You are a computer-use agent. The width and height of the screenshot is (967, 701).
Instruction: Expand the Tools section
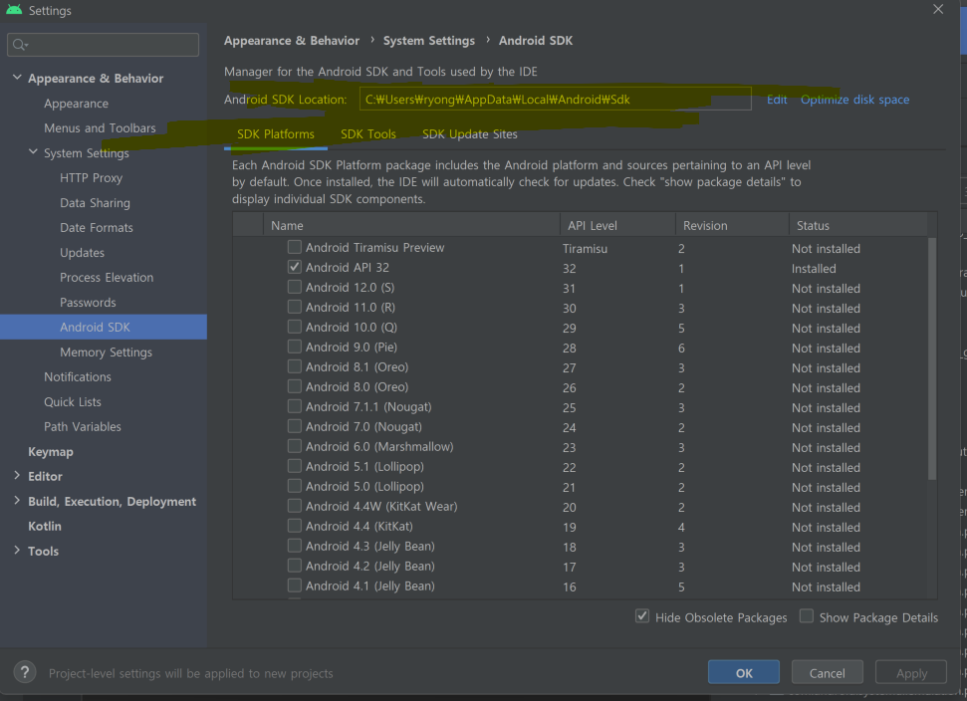[x=17, y=551]
